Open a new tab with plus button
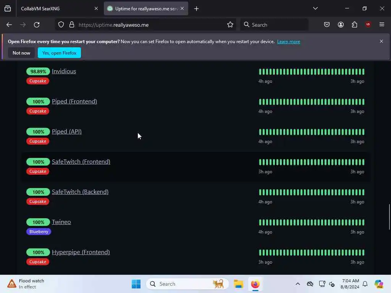 [197, 9]
